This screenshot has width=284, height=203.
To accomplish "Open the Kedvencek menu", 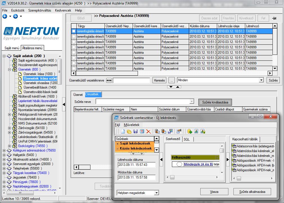I will (63, 10).
